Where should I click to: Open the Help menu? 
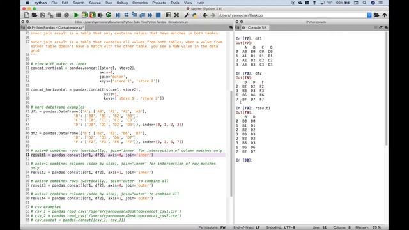[200, 3]
